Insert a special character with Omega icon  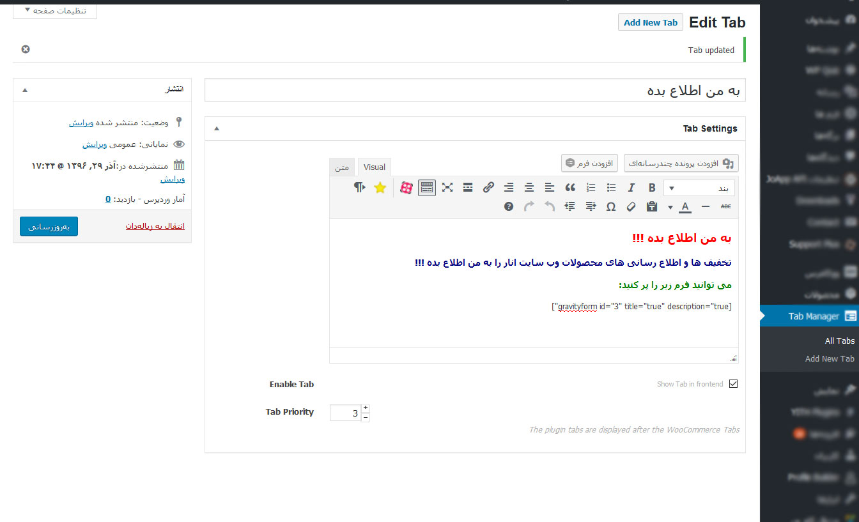coord(611,206)
